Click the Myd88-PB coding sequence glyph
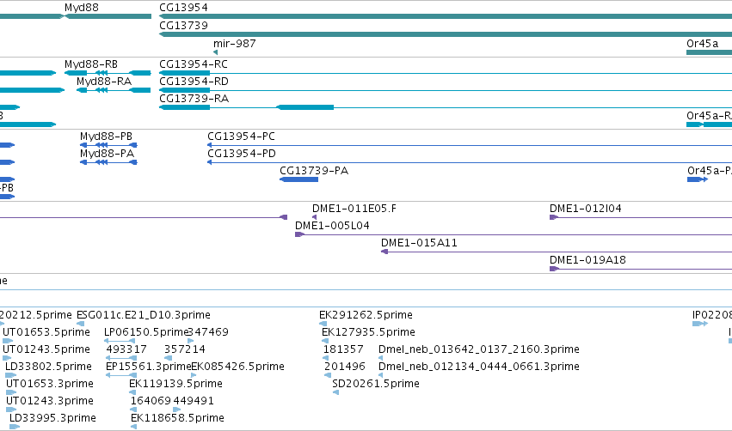This screenshot has width=732, height=431. point(108,145)
